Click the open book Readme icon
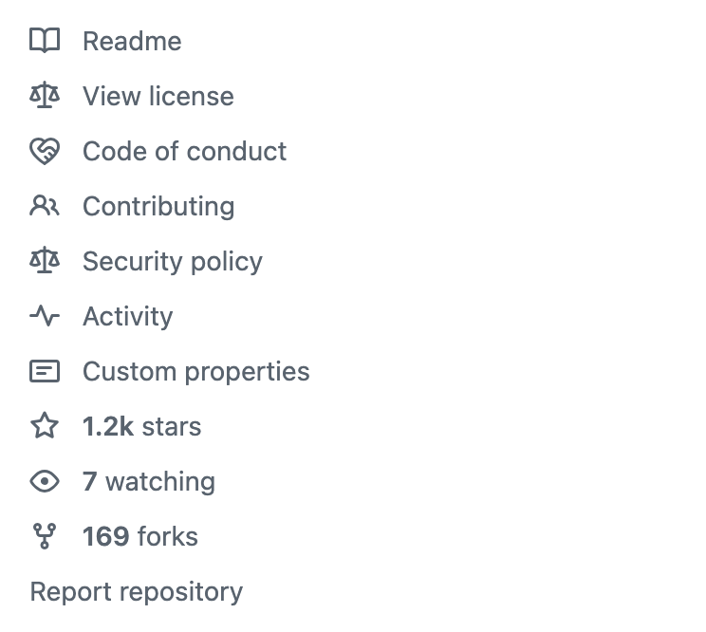The image size is (706, 632). pyautogui.click(x=45, y=41)
